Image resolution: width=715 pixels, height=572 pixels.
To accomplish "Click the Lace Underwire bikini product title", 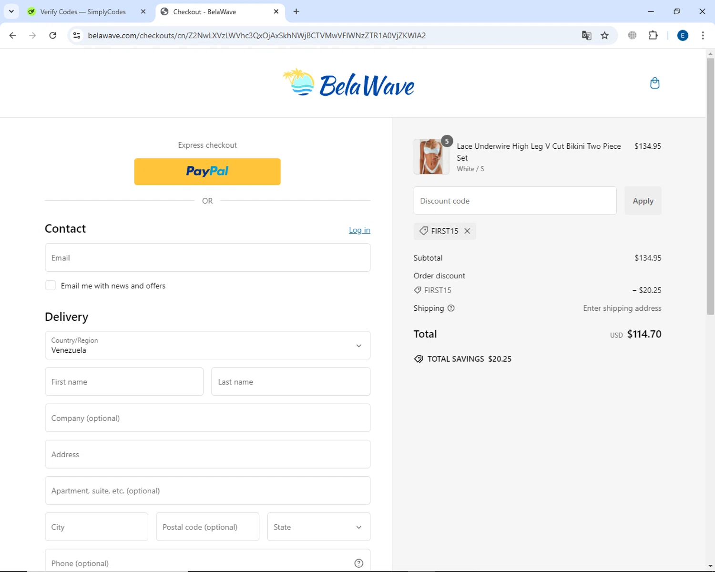I will coord(539,152).
